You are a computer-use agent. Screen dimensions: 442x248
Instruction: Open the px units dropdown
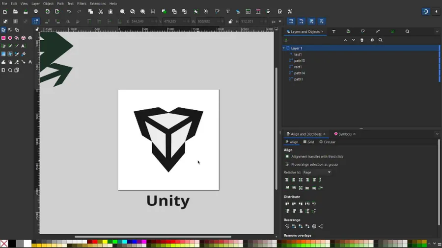[x=276, y=22]
